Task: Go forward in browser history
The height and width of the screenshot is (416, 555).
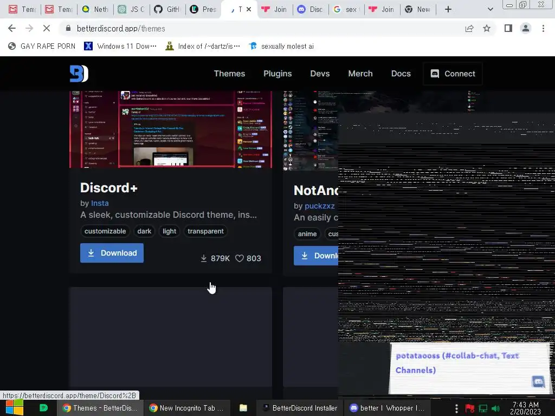Action: 29,28
